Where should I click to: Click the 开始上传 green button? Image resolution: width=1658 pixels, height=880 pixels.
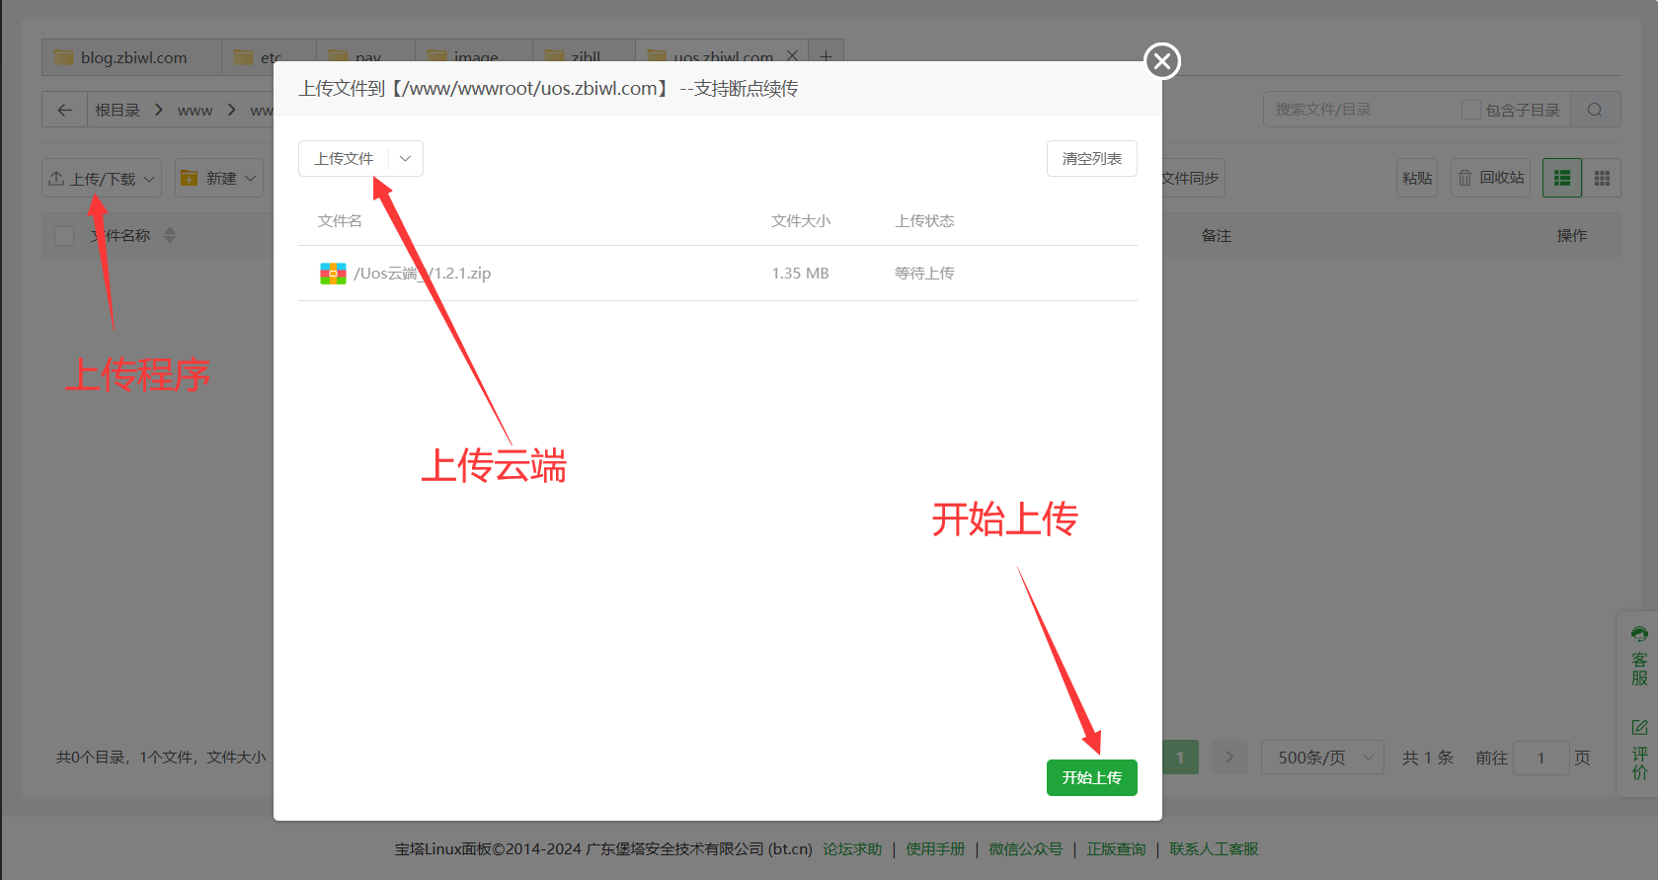click(1091, 777)
